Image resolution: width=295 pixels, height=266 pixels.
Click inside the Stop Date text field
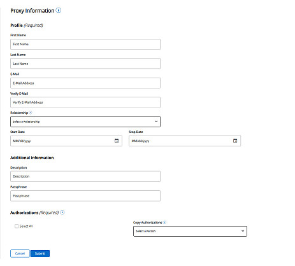185,141
